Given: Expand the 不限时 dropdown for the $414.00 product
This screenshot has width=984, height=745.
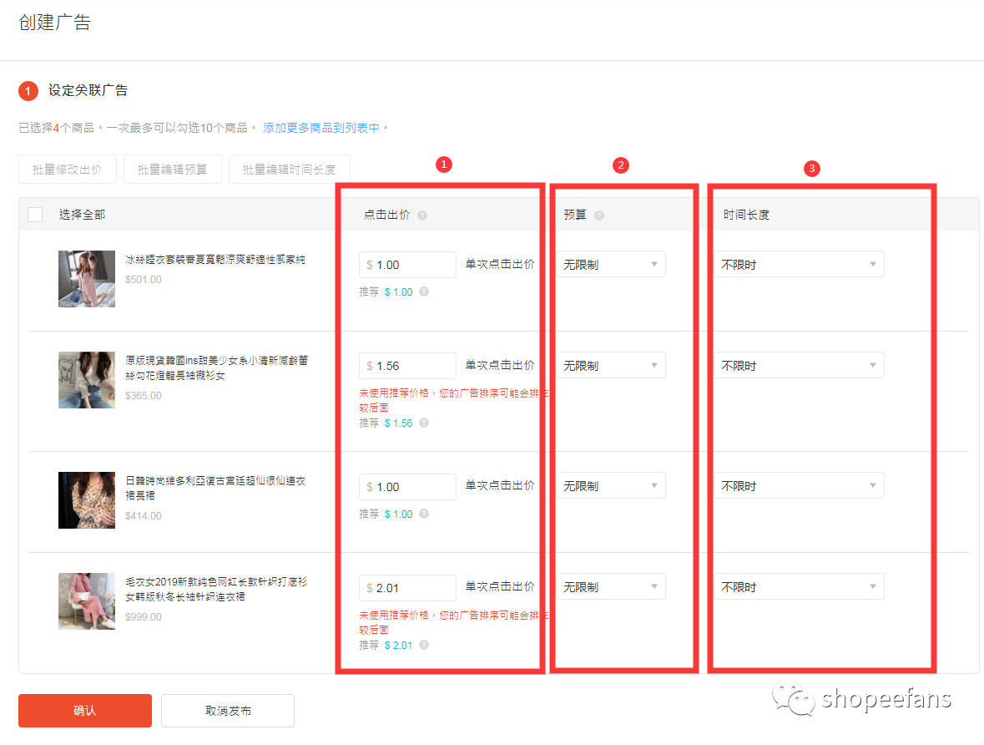Looking at the screenshot, I should pyautogui.click(x=799, y=486).
